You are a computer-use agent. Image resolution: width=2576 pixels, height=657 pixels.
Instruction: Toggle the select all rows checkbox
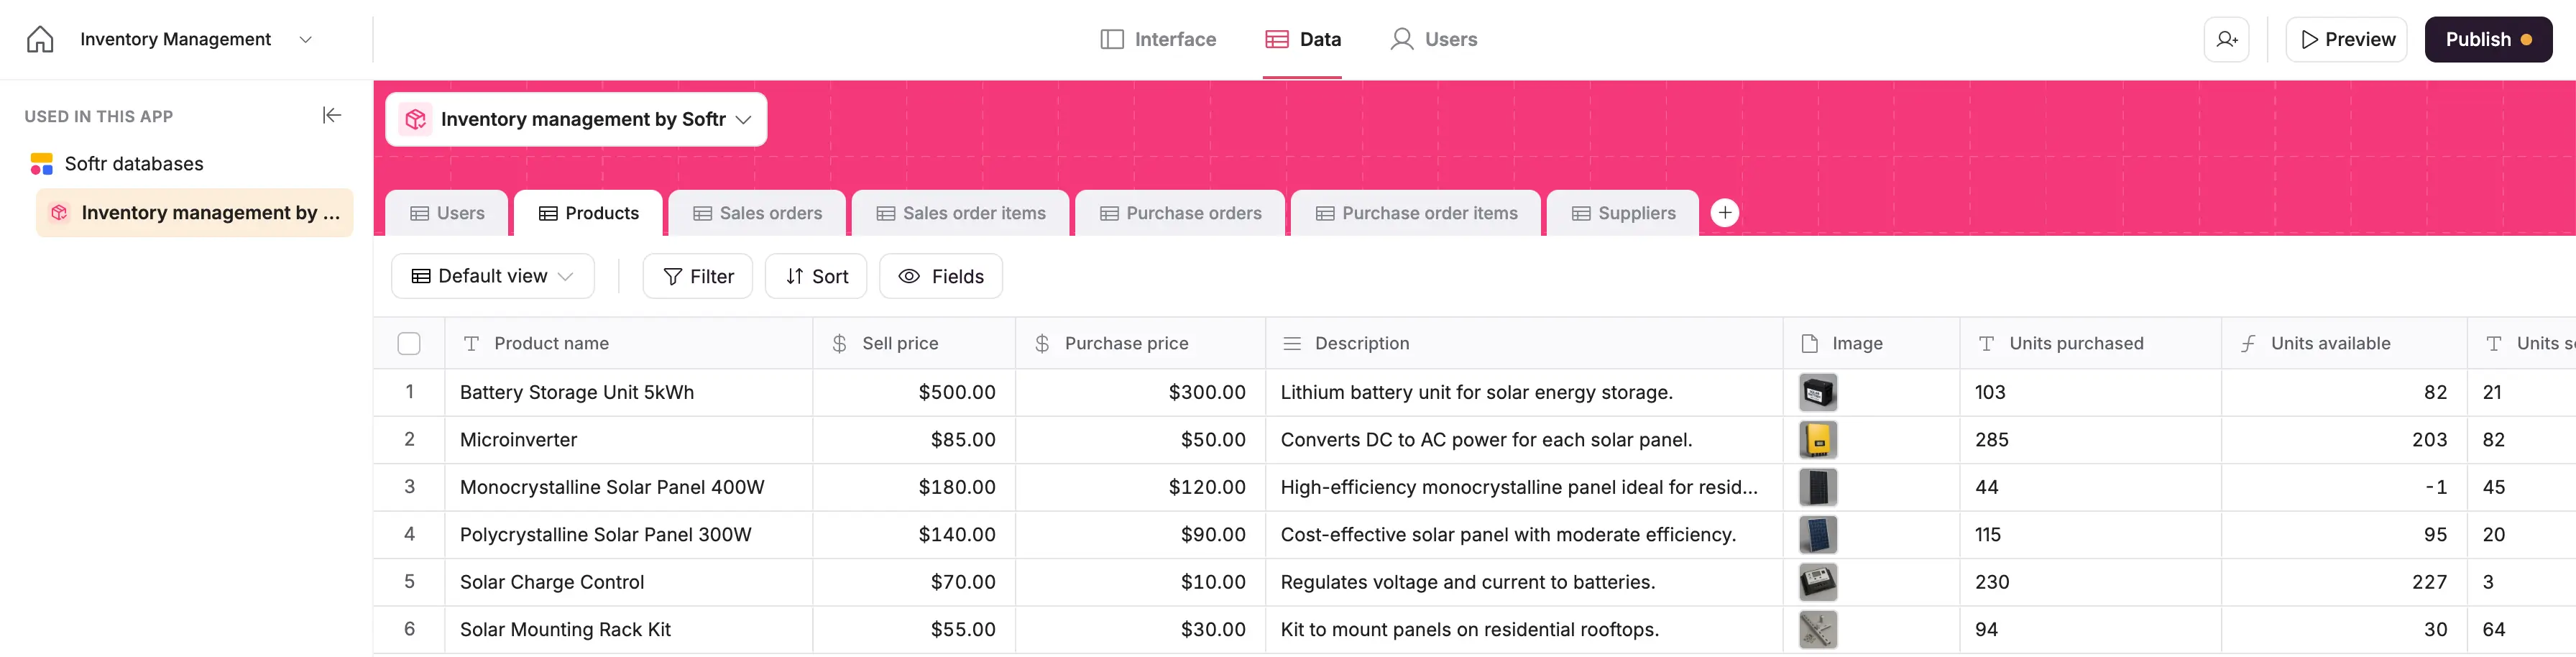coord(409,343)
